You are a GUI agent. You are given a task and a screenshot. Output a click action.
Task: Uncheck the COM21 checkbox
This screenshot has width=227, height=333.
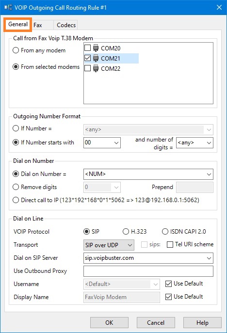(x=88, y=58)
